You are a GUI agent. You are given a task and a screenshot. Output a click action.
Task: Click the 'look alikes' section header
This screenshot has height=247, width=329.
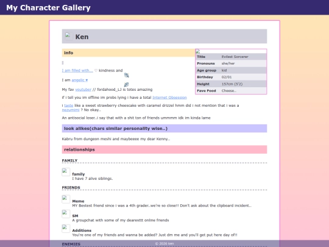point(164,128)
